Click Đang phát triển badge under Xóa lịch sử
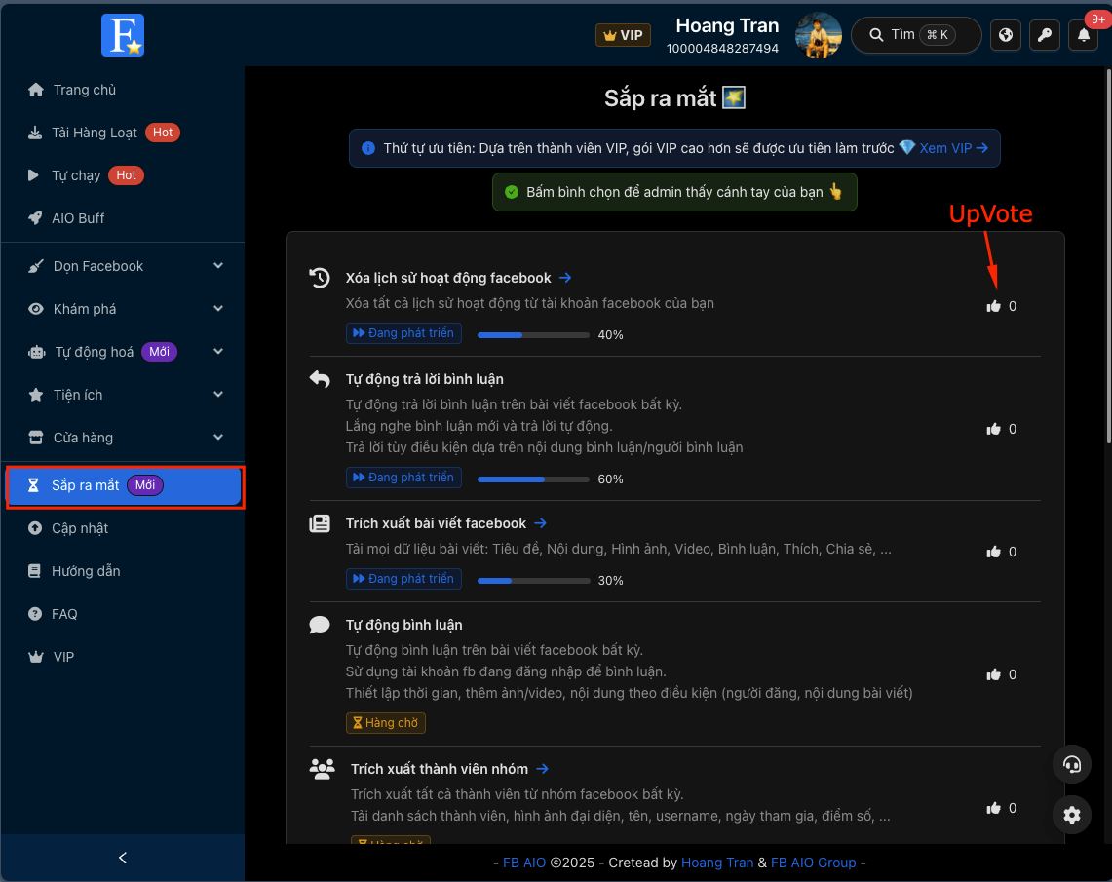 [403, 333]
